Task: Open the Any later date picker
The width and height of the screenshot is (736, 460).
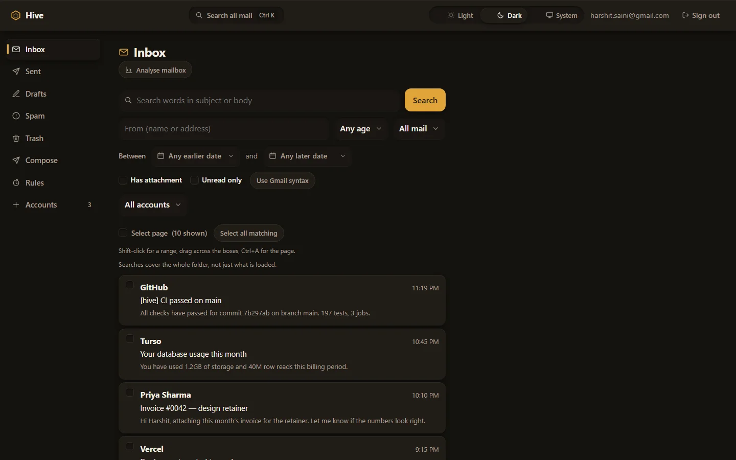Action: (x=307, y=156)
